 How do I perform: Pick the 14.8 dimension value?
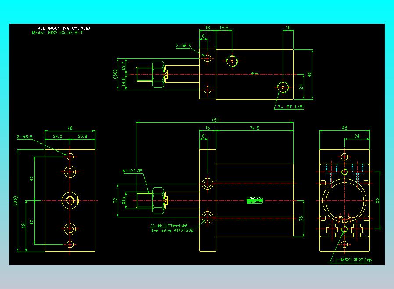(123, 82)
